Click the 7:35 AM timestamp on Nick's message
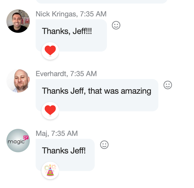Screen dimensions: 194x188 click(x=93, y=14)
